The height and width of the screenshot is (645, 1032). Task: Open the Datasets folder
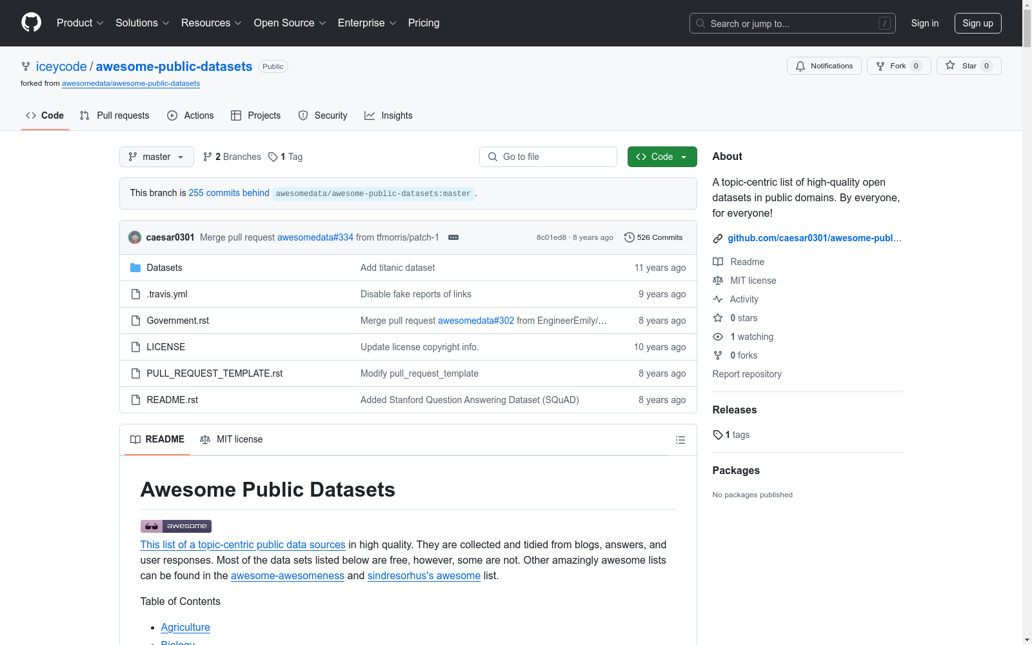(x=164, y=268)
